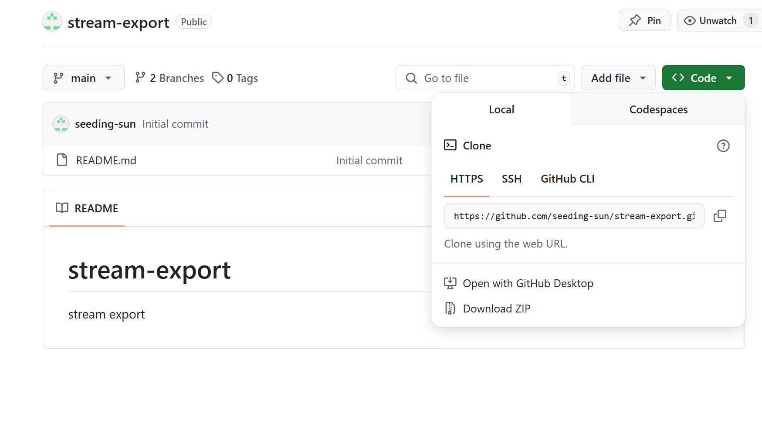Open the 2 Branches link
The image size is (762, 431).
(169, 78)
